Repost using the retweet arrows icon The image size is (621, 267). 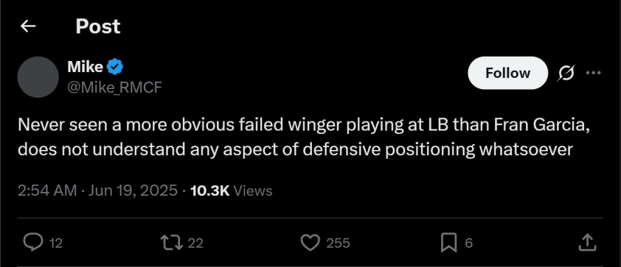pyautogui.click(x=172, y=243)
